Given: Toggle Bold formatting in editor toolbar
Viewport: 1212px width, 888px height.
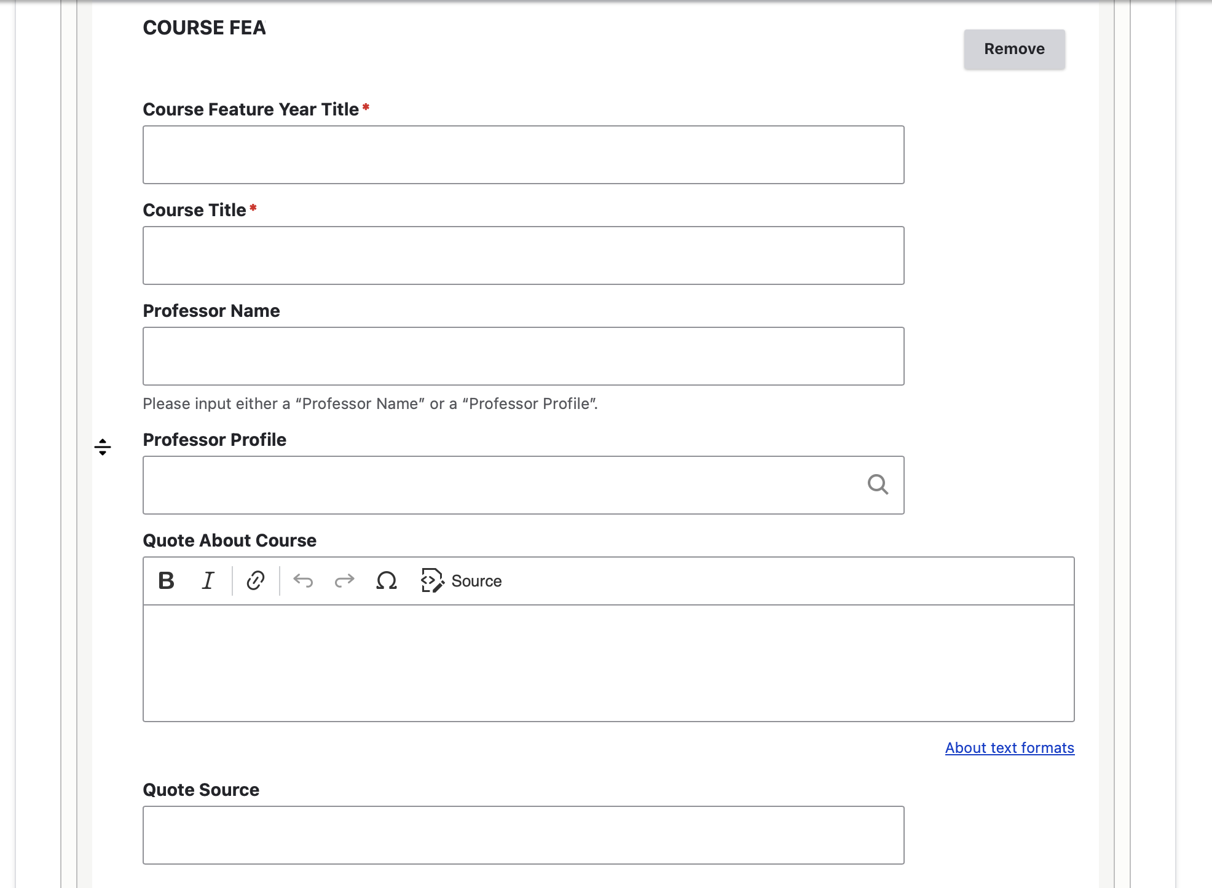Looking at the screenshot, I should click(166, 580).
